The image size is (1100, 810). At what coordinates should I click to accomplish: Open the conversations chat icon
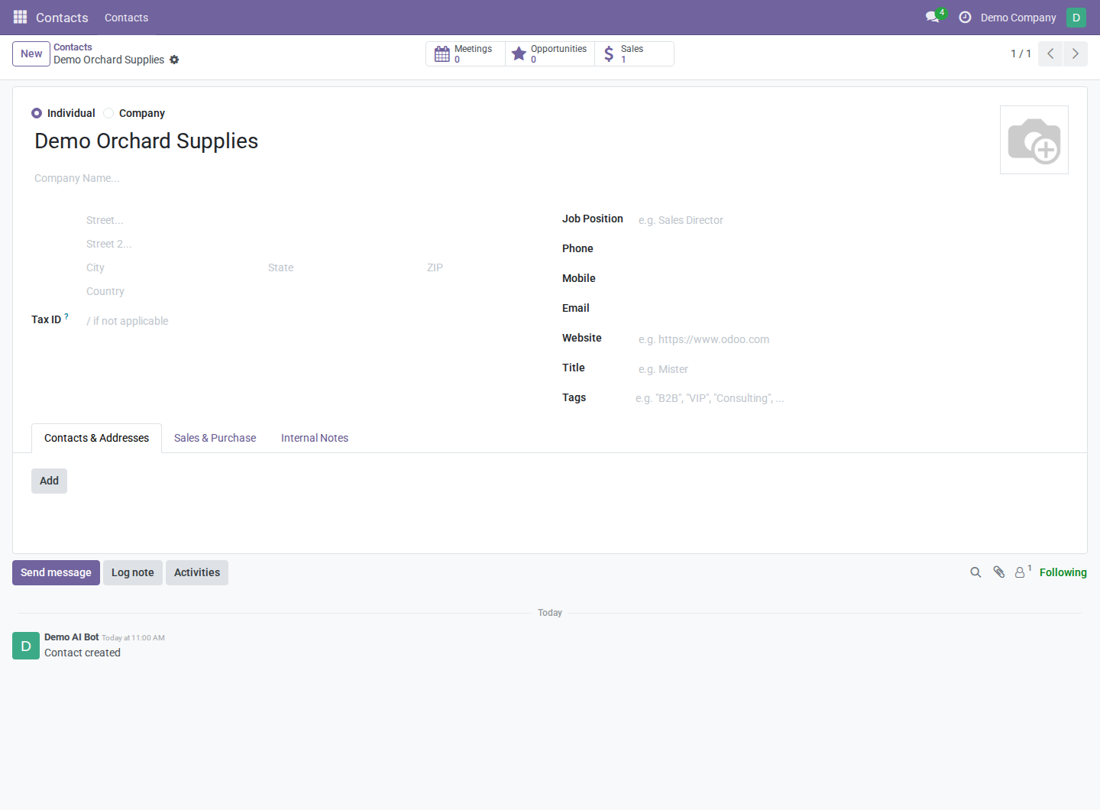coord(932,17)
